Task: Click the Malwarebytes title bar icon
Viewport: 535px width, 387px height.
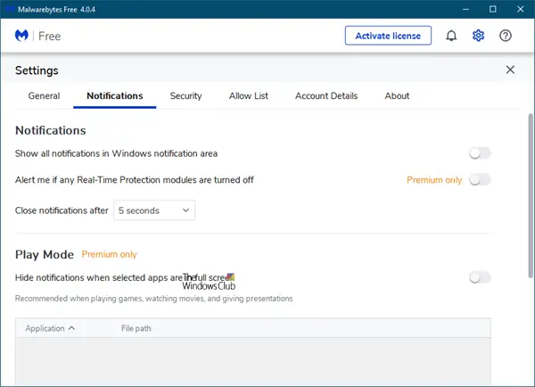Action: click(x=10, y=9)
